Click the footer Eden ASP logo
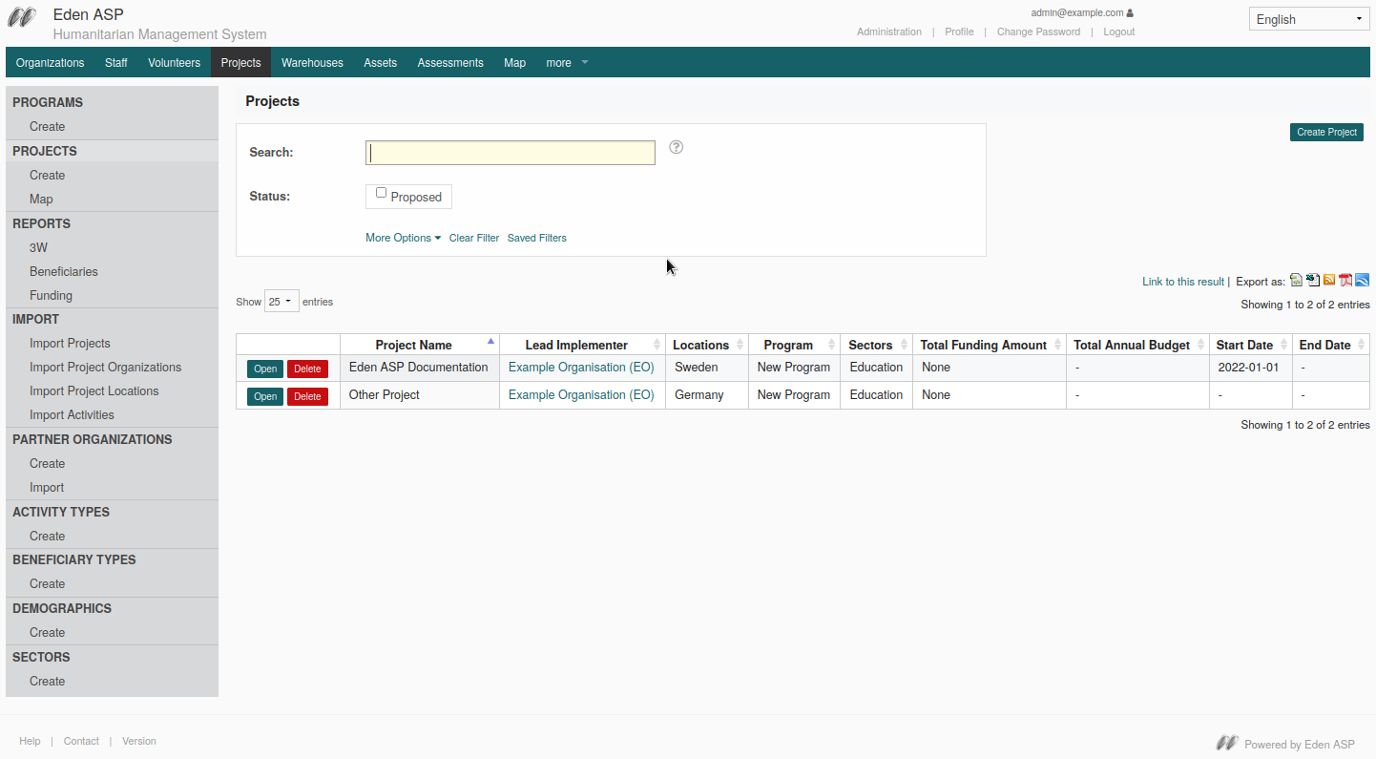The image size is (1376, 759). pos(1227,743)
